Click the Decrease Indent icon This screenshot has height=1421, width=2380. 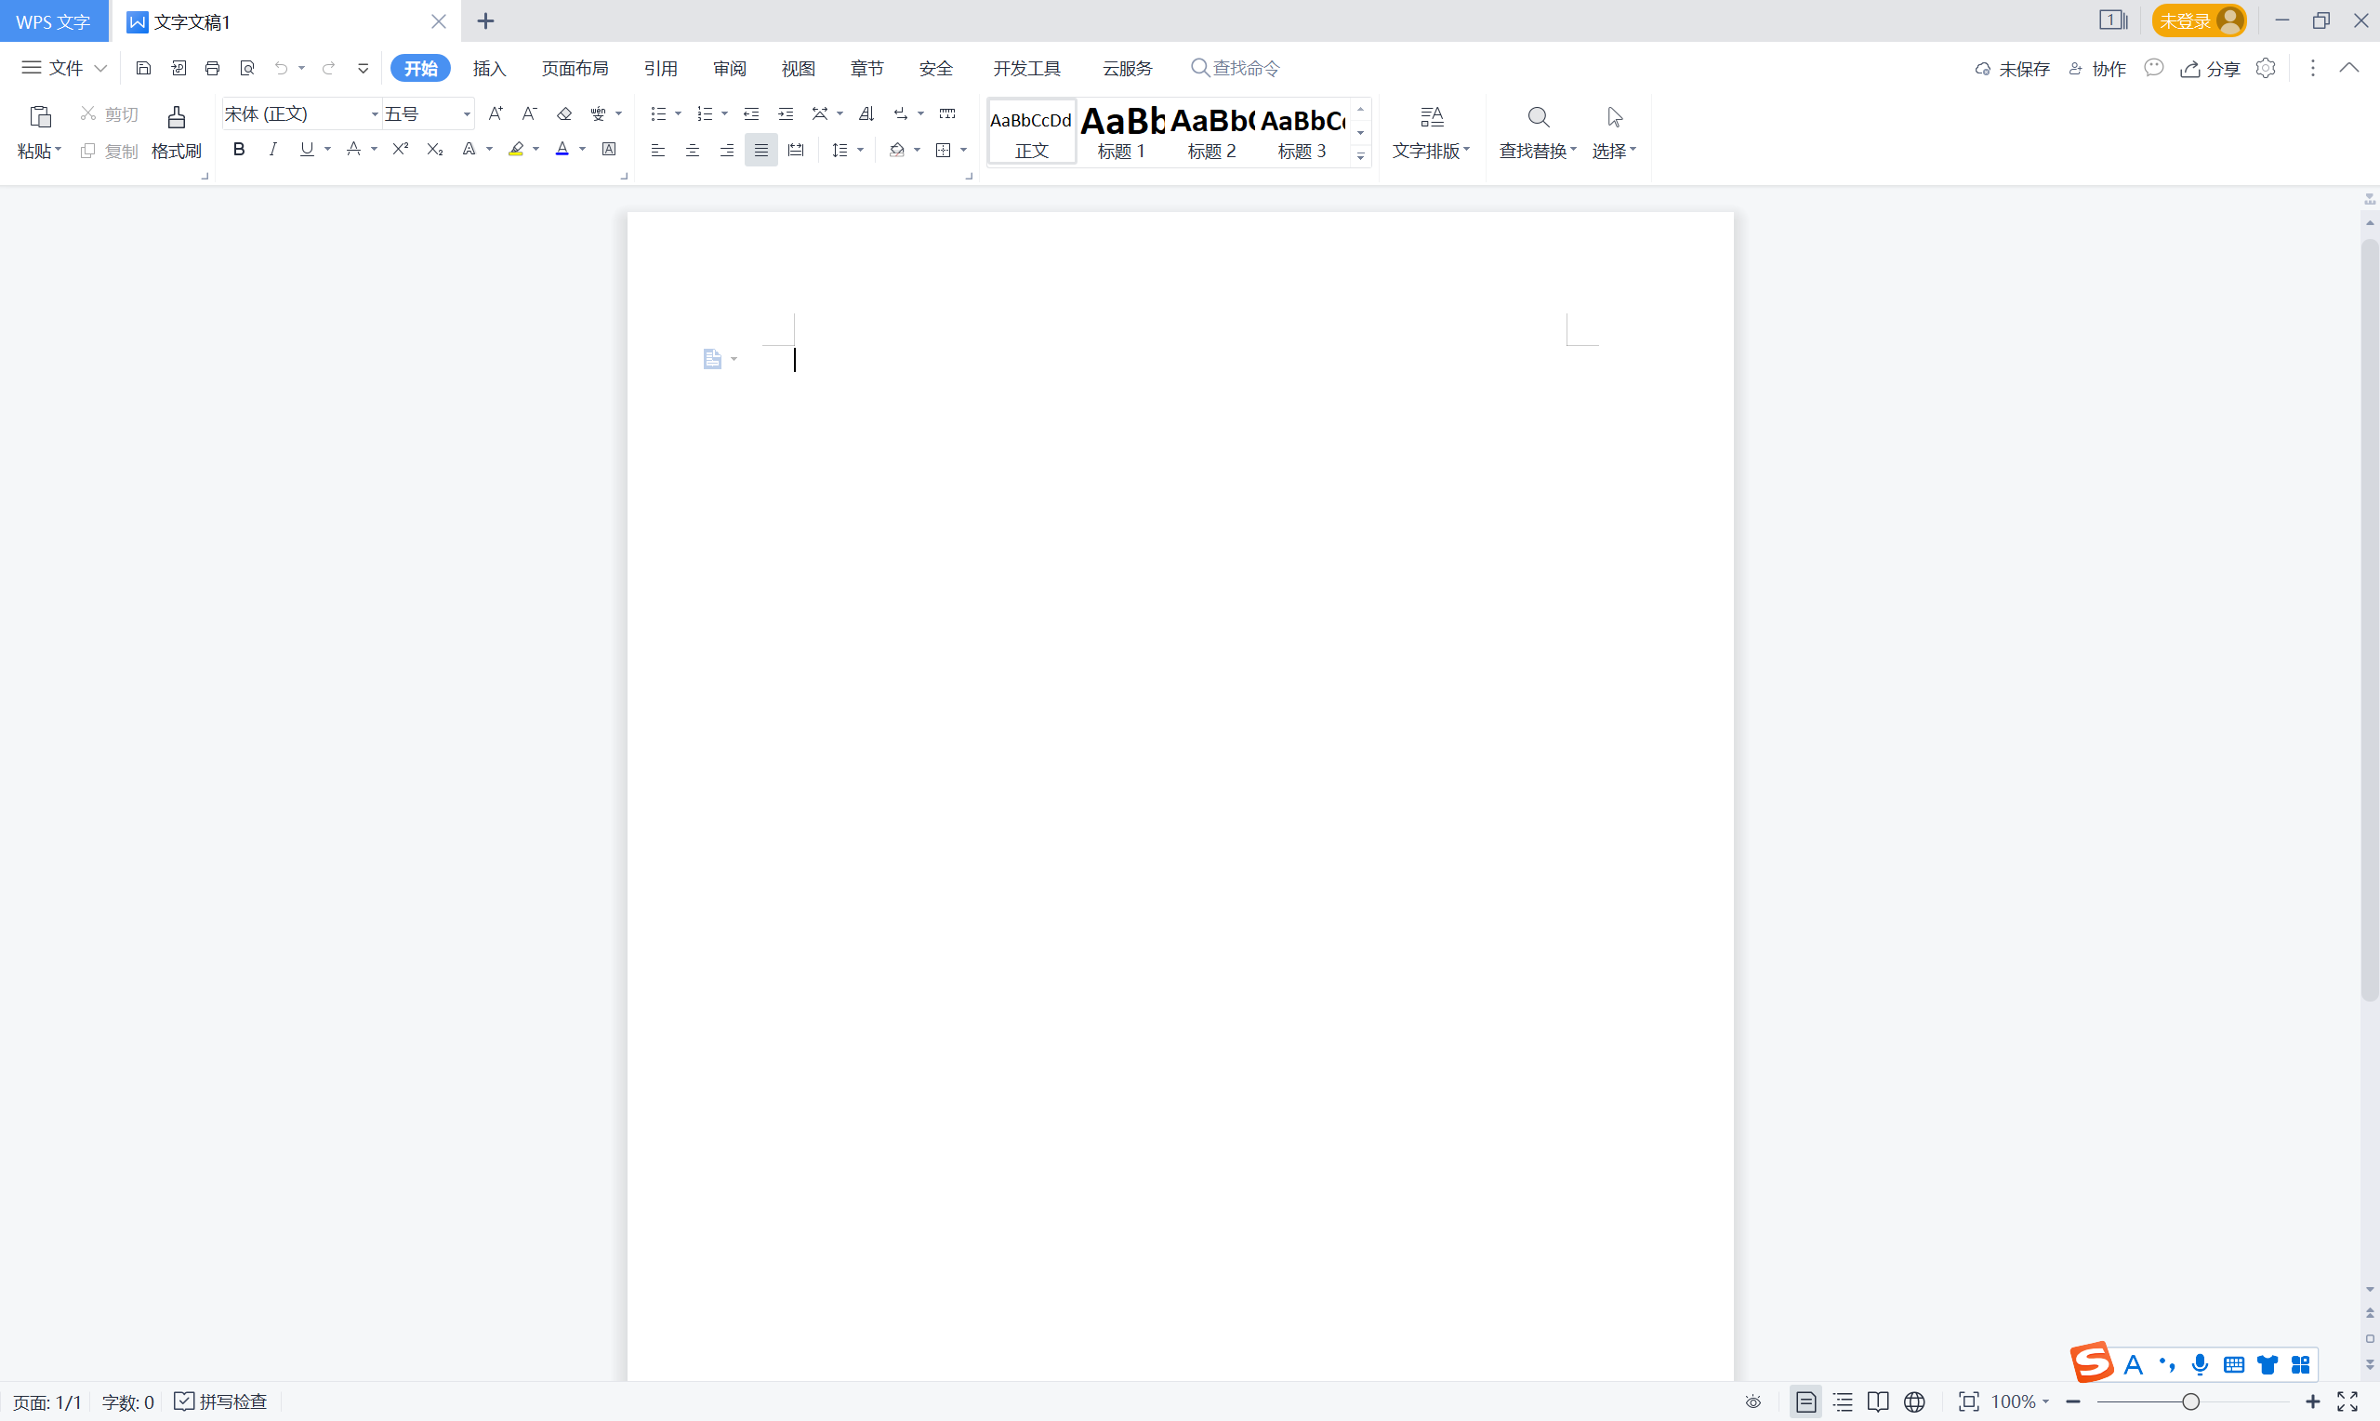[x=751, y=114]
